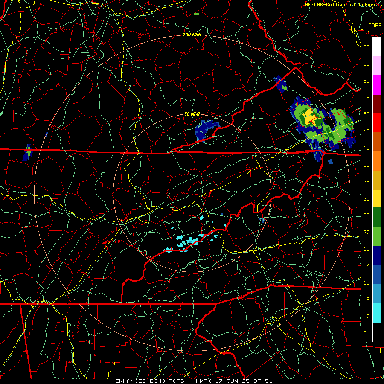The height and width of the screenshot is (384, 384).
Task: Click the 17 JUN 25 date text
Action: (x=233, y=381)
